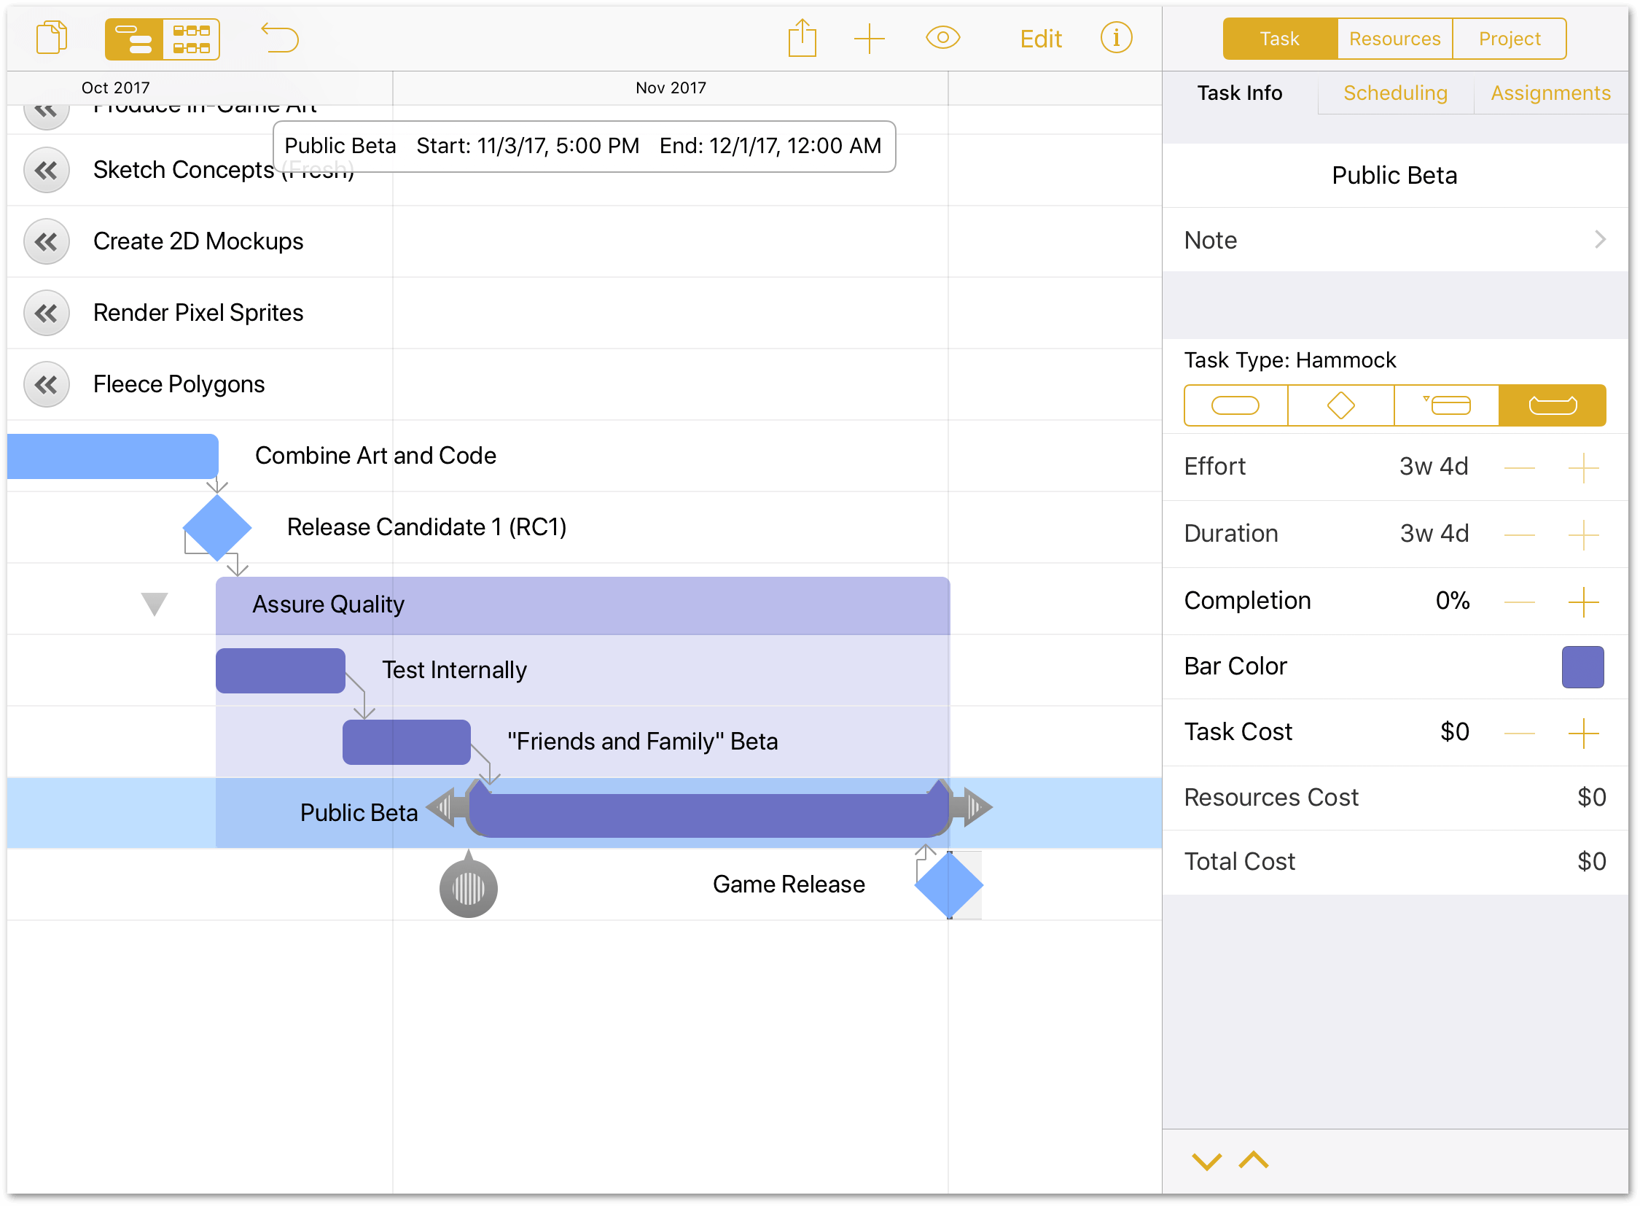Collapse the left panel double-chevron for Sketch Concepts
The image size is (1640, 1206).
pos(47,171)
